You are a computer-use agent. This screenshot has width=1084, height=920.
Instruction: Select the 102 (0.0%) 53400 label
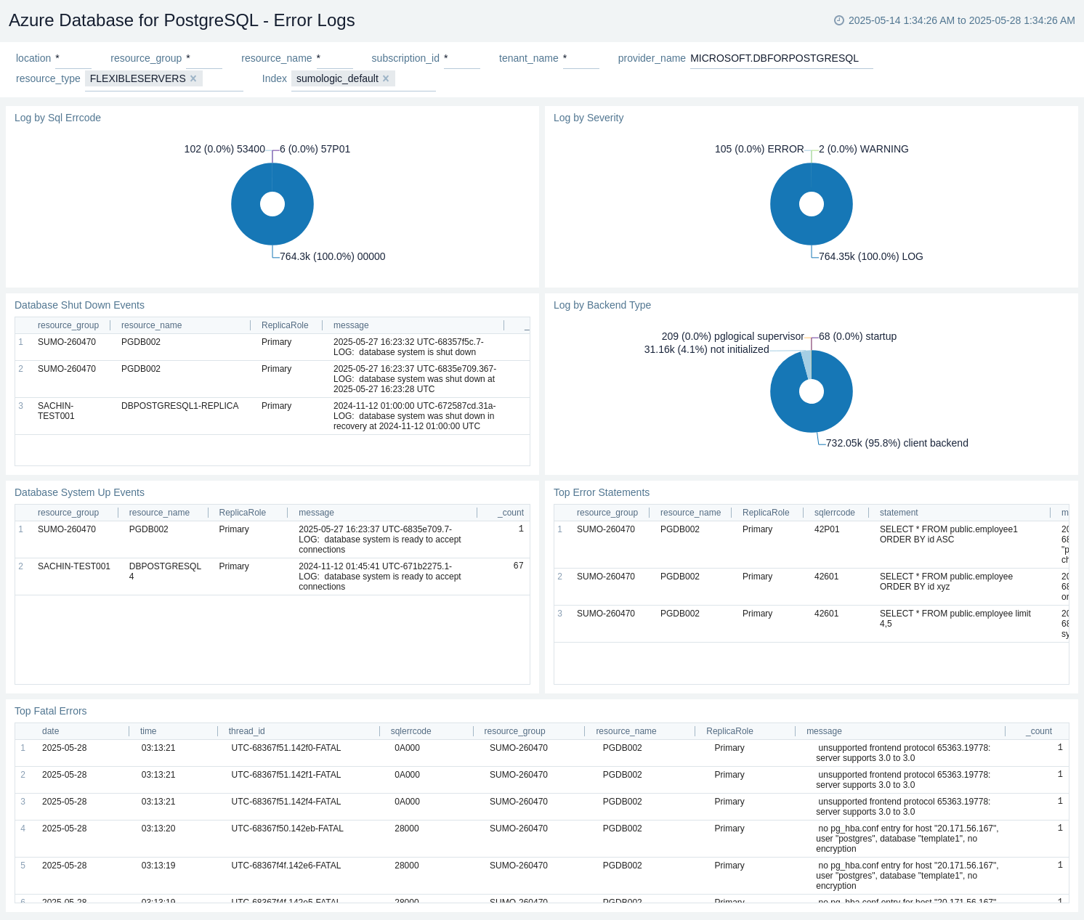pyautogui.click(x=225, y=149)
